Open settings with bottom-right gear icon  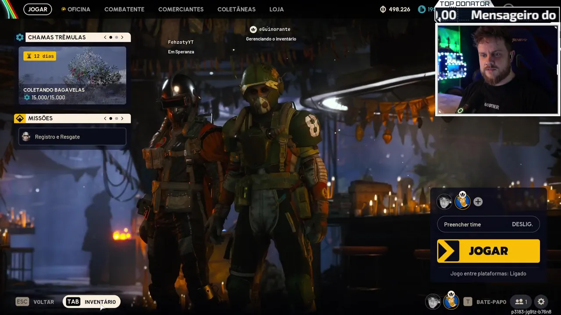541,302
